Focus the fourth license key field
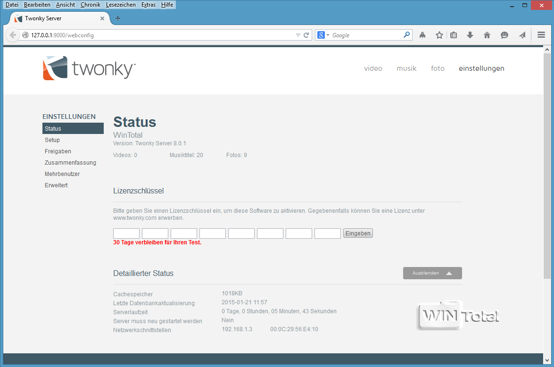This screenshot has width=554, height=367. pos(213,234)
